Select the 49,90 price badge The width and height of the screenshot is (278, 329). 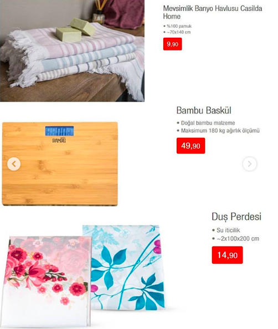click(191, 146)
